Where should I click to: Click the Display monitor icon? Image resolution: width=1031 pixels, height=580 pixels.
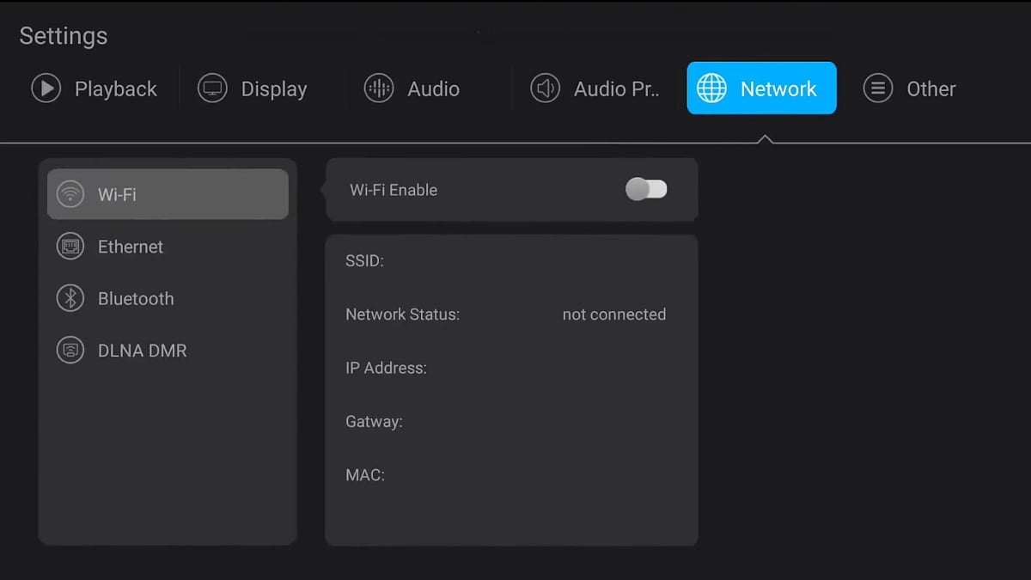click(x=211, y=88)
